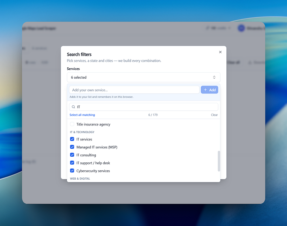Click the 'IT & TECHNOLOGY' group heading
Screen dimensions: 287x226
[82, 132]
